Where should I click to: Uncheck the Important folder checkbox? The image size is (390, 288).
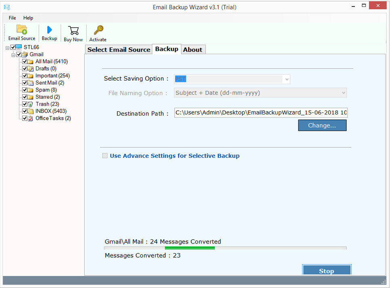pyautogui.click(x=25, y=76)
